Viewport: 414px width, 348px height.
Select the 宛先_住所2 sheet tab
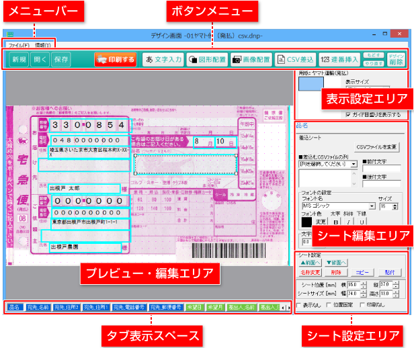click(x=67, y=308)
